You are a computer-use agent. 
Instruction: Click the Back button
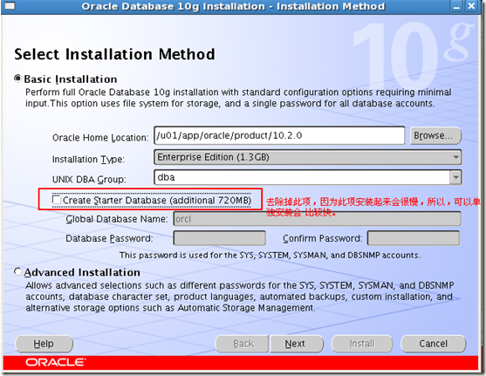(243, 344)
